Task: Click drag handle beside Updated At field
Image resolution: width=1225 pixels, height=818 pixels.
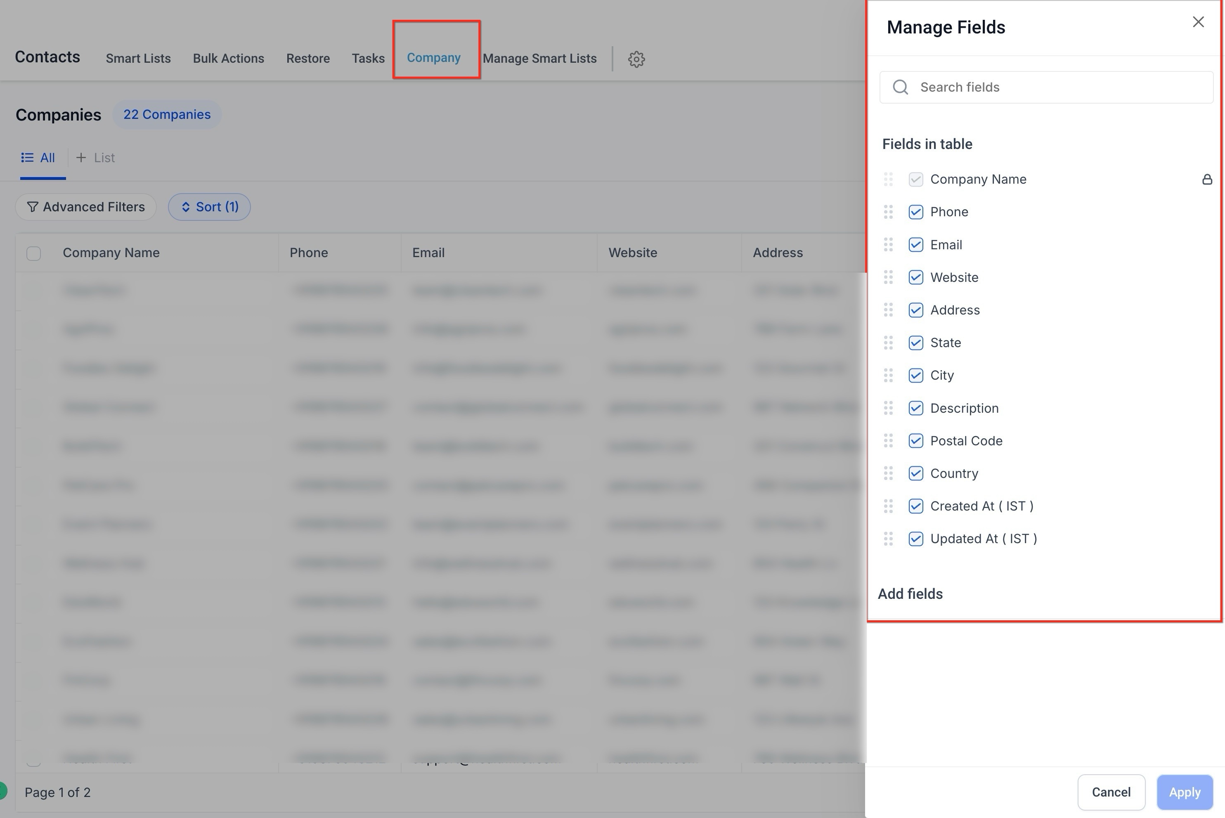Action: point(888,539)
